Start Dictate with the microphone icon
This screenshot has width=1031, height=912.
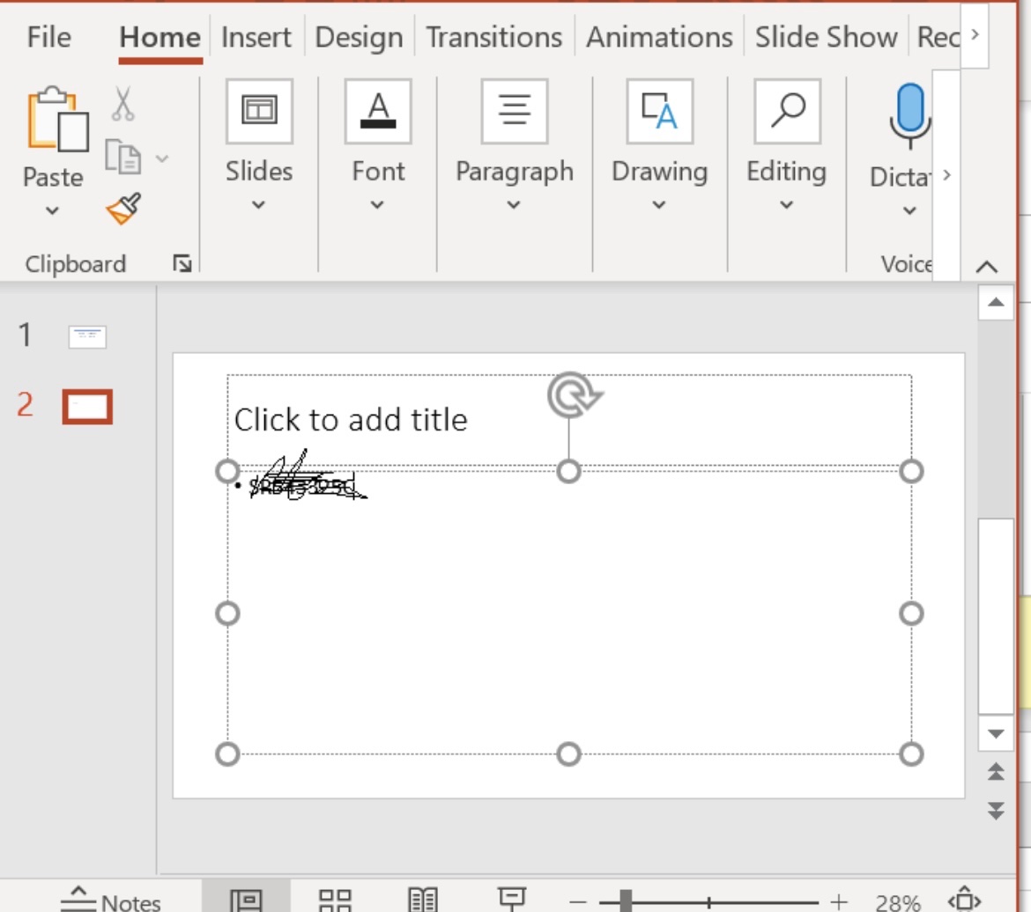pyautogui.click(x=910, y=115)
